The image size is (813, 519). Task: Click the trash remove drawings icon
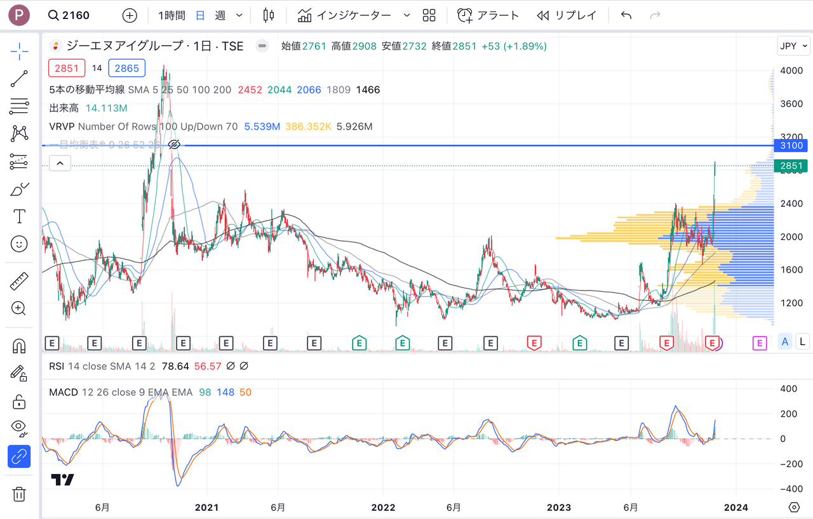[x=19, y=494]
